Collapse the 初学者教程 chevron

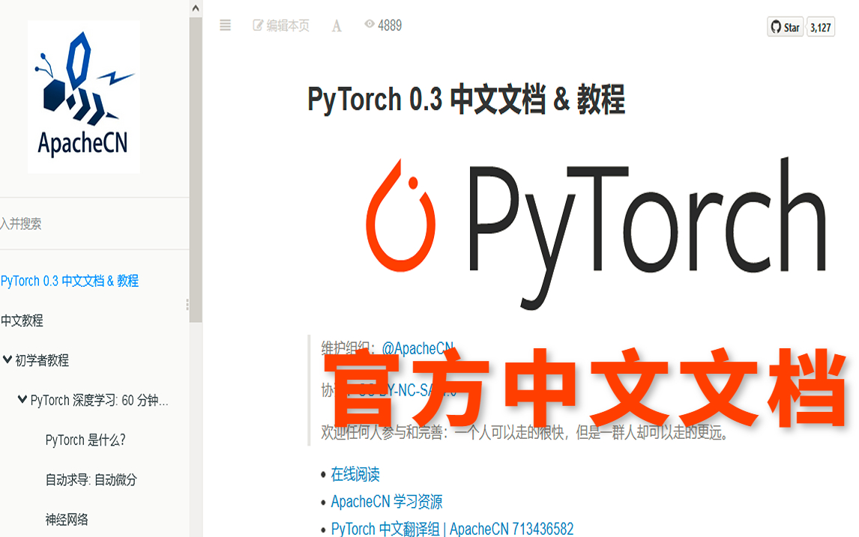click(x=7, y=359)
